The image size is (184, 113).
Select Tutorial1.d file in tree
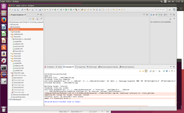(x=18, y=51)
